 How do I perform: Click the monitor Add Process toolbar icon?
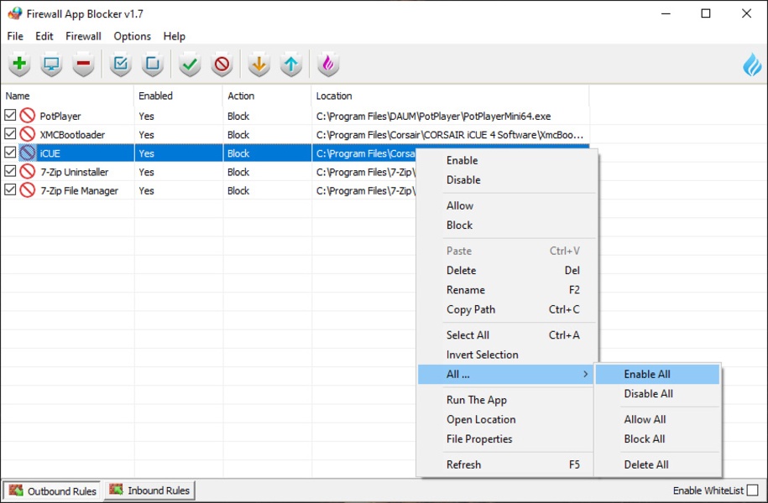click(52, 64)
